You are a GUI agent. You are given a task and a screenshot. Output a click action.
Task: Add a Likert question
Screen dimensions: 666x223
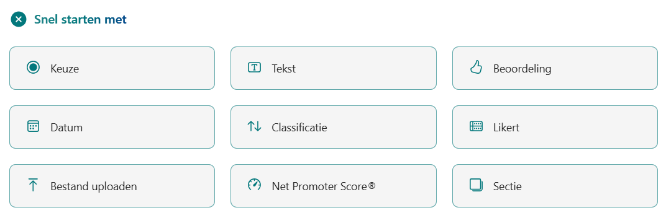pos(555,127)
